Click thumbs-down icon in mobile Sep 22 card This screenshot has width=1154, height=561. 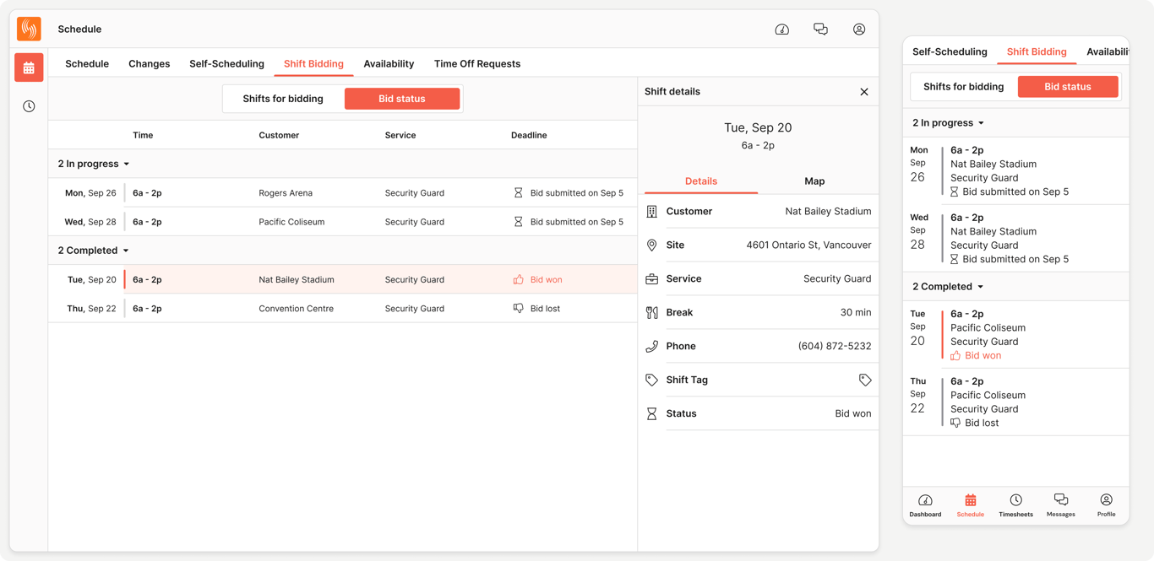[x=955, y=423]
